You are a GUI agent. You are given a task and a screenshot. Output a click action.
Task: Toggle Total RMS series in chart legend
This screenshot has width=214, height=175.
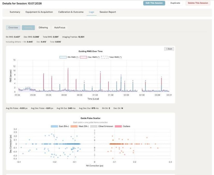[111, 57]
